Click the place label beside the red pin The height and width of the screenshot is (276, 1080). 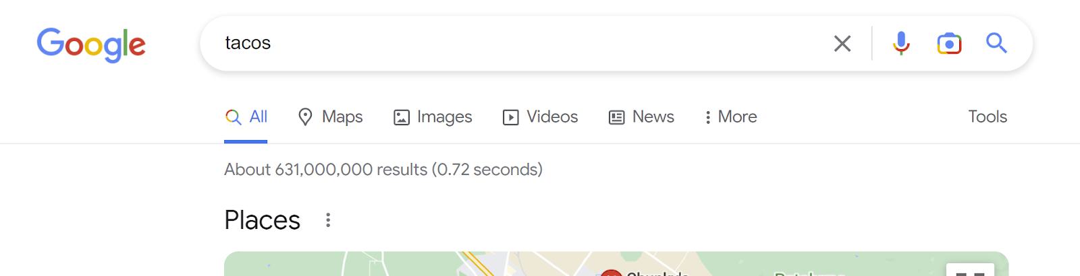[x=657, y=273]
